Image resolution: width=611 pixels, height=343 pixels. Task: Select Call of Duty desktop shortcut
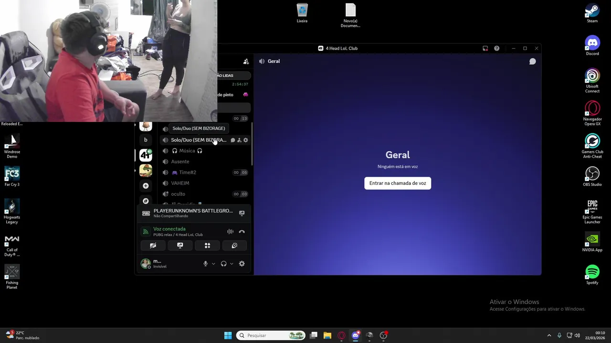(12, 246)
